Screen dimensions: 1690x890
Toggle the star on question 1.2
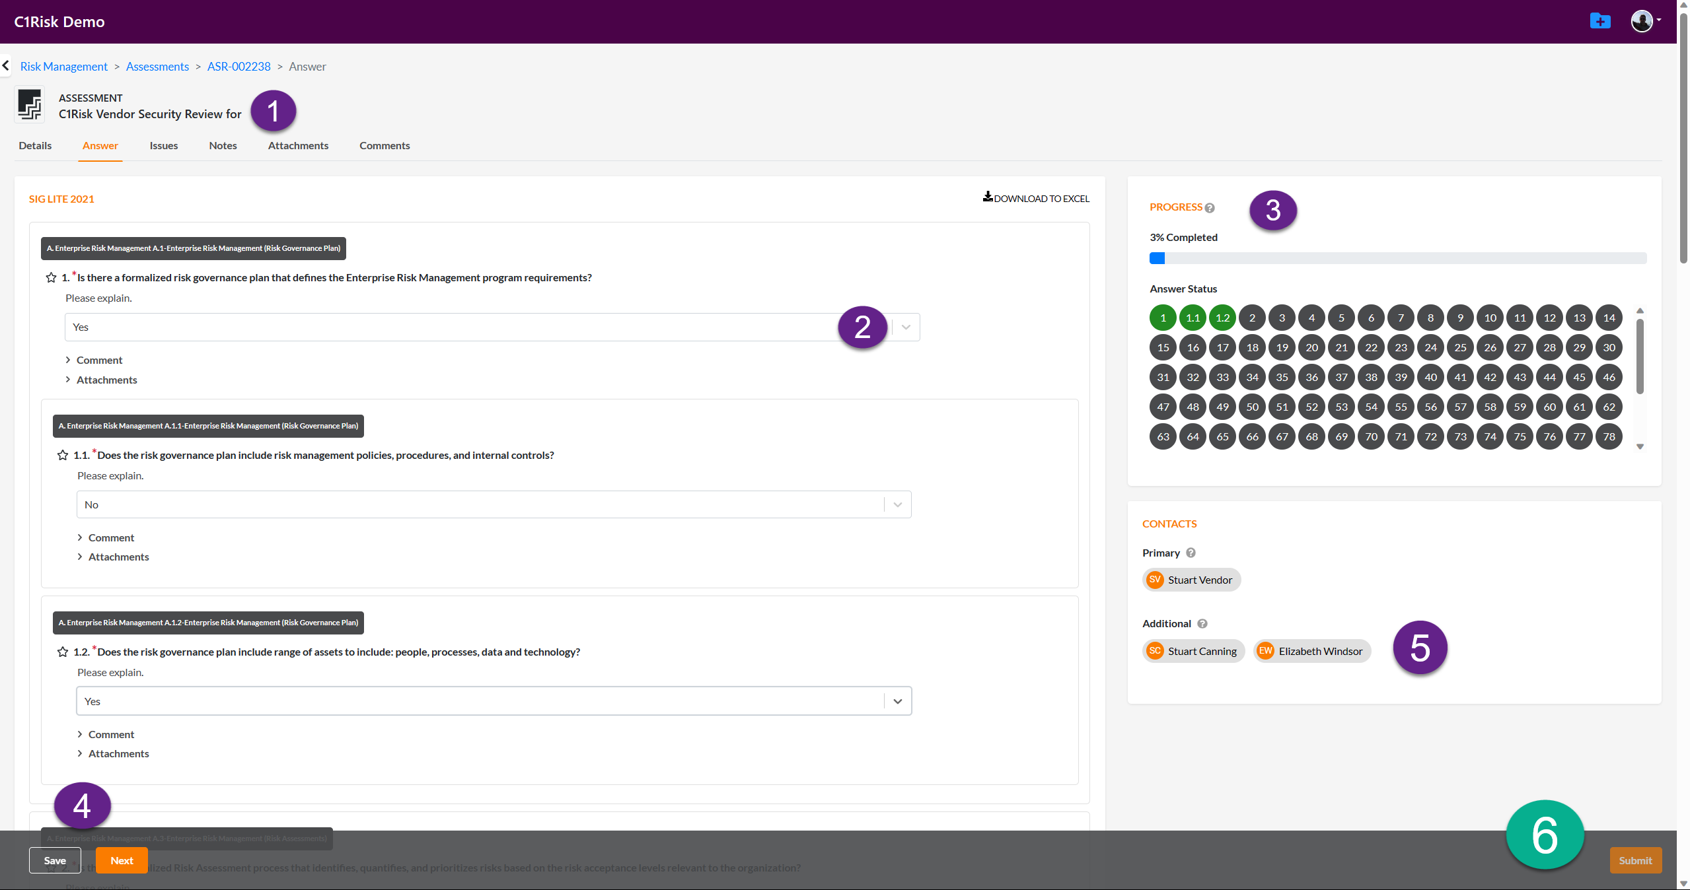coord(63,652)
